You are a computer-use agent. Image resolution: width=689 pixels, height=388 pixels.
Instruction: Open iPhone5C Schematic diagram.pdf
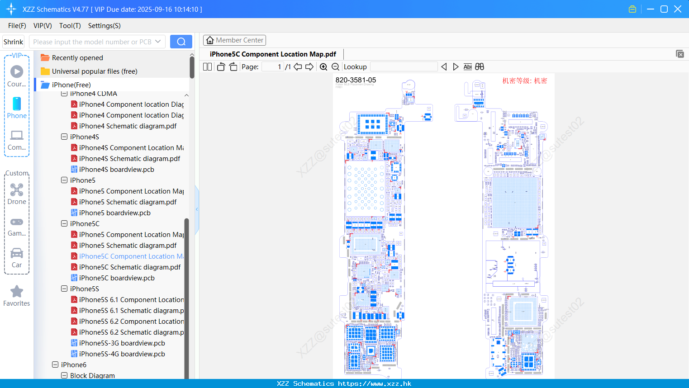pyautogui.click(x=130, y=267)
